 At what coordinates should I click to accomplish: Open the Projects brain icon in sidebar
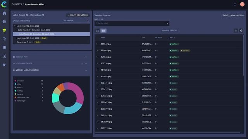pyautogui.click(x=4, y=22)
